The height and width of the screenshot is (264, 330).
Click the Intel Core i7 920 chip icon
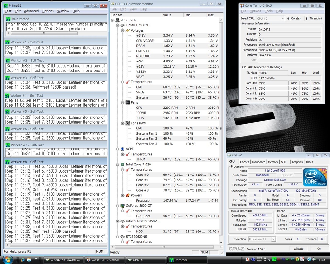point(122,165)
